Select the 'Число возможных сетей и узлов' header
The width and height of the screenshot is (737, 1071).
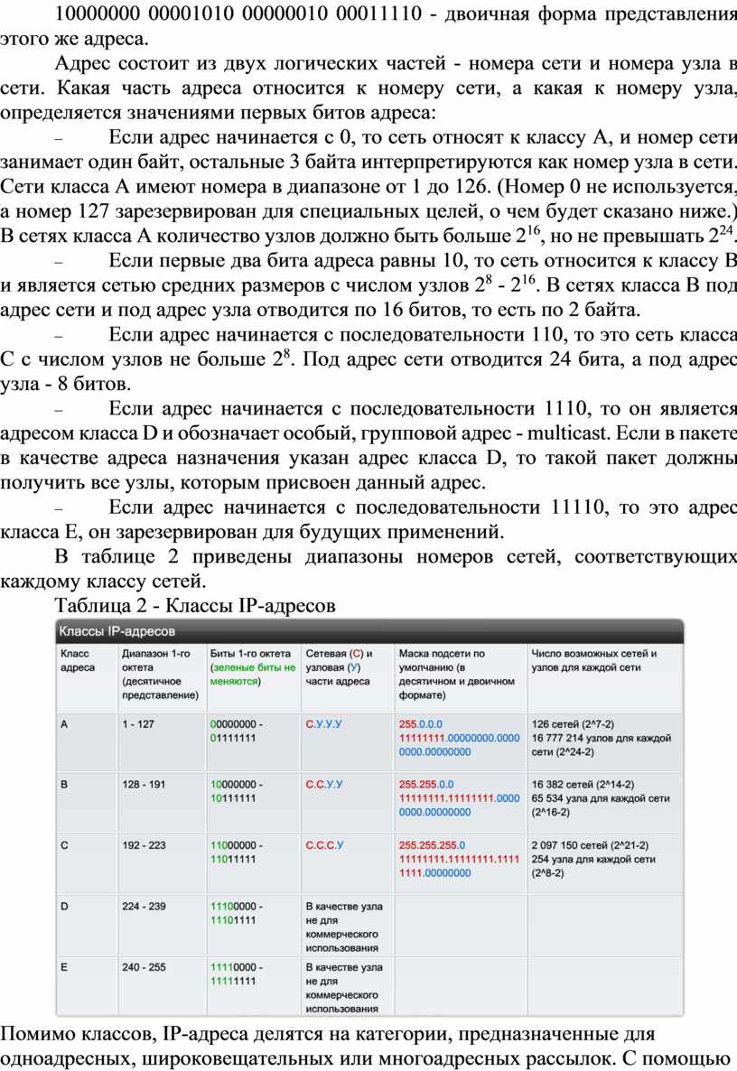594,660
